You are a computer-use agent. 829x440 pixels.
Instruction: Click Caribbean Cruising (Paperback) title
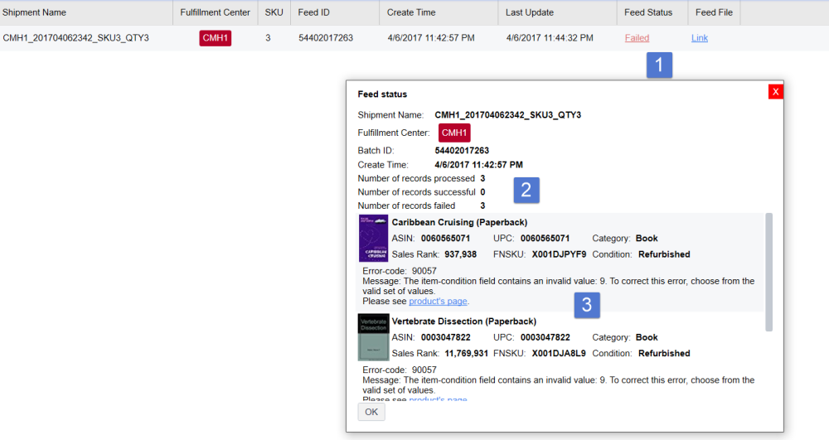[459, 222]
